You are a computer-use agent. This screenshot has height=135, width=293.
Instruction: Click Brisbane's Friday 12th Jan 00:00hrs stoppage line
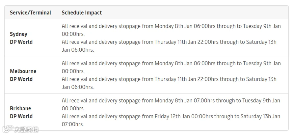[x=171, y=120]
